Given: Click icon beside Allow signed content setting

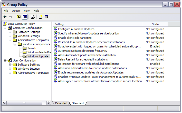Looking at the screenshot, I should click(x=55, y=81).
